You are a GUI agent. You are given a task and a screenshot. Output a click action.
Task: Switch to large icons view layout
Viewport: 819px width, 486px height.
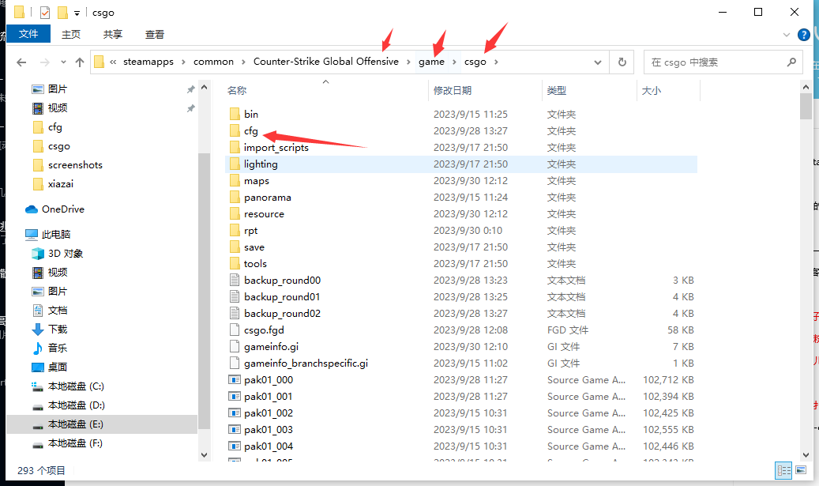(x=801, y=470)
